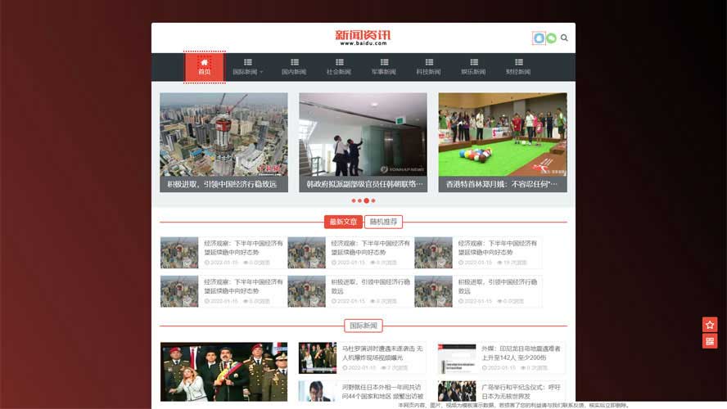Open 财经新闻 in the navigation bar
Screen dimensions: 727x409
(x=518, y=72)
